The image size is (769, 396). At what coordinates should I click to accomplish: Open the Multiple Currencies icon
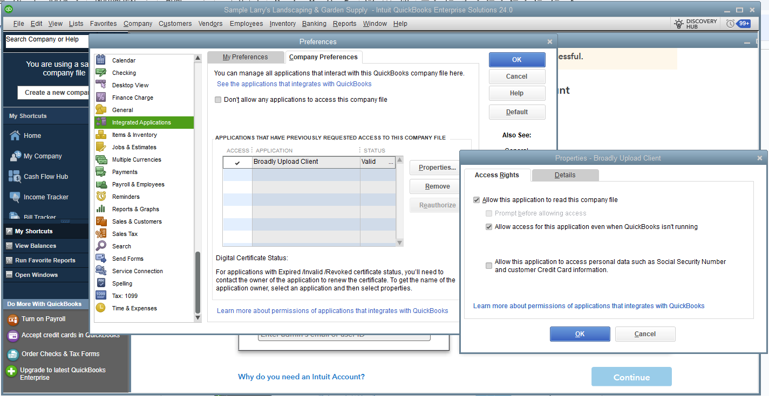point(101,159)
